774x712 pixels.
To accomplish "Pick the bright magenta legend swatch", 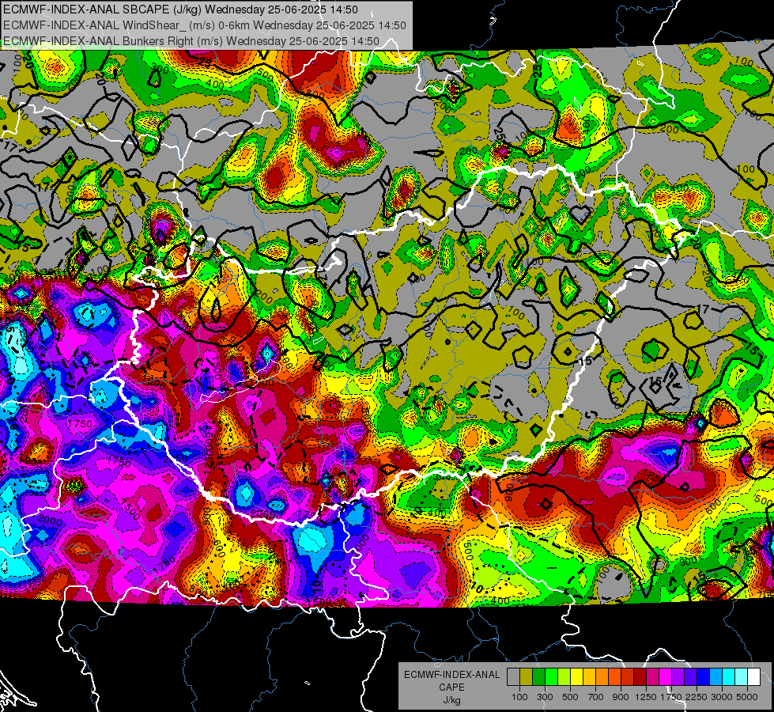I will point(666,676).
